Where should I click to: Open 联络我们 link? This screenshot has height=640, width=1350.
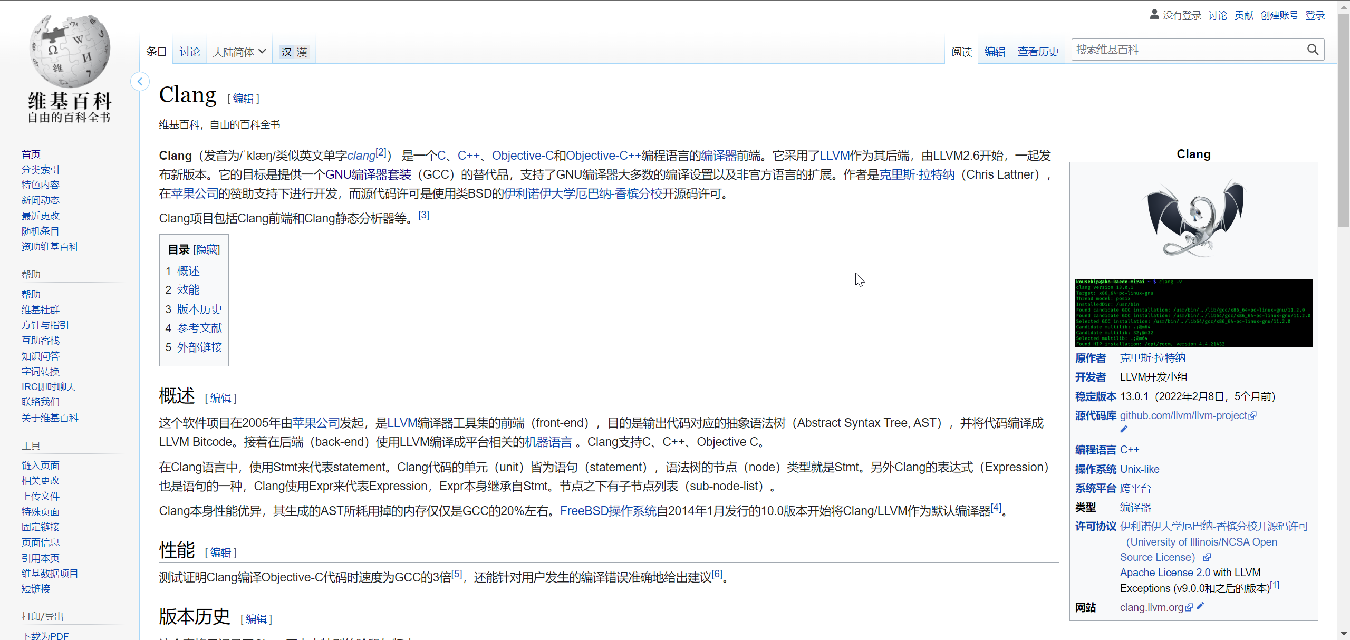[41, 402]
